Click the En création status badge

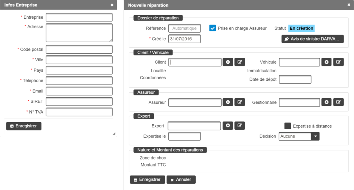301,28
